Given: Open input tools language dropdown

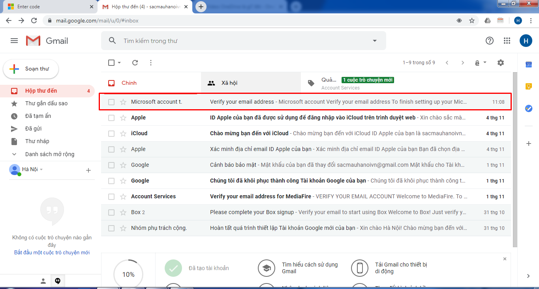Looking at the screenshot, I should [x=485, y=63].
